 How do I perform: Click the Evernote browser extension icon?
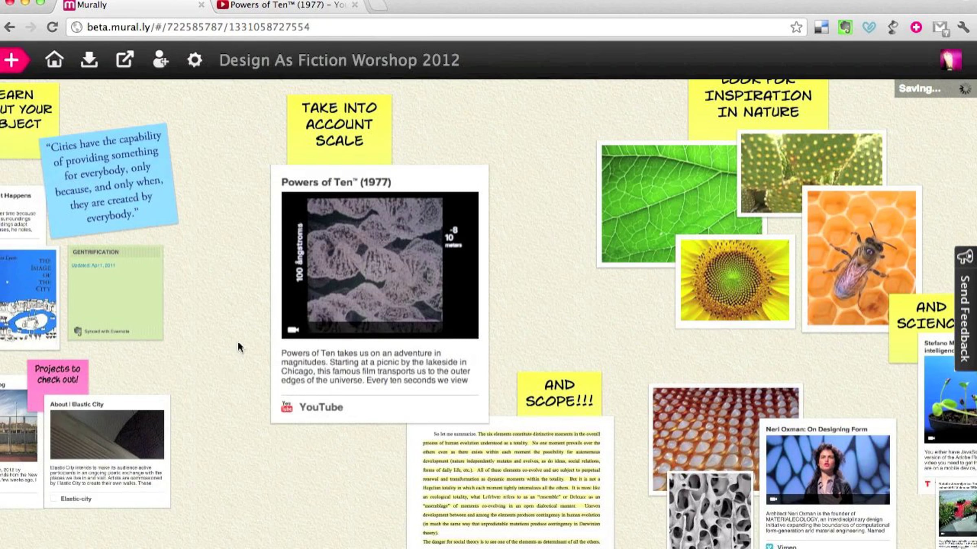coord(845,27)
